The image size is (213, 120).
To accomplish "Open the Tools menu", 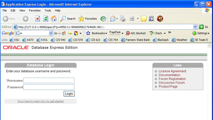I will coord(48,10).
